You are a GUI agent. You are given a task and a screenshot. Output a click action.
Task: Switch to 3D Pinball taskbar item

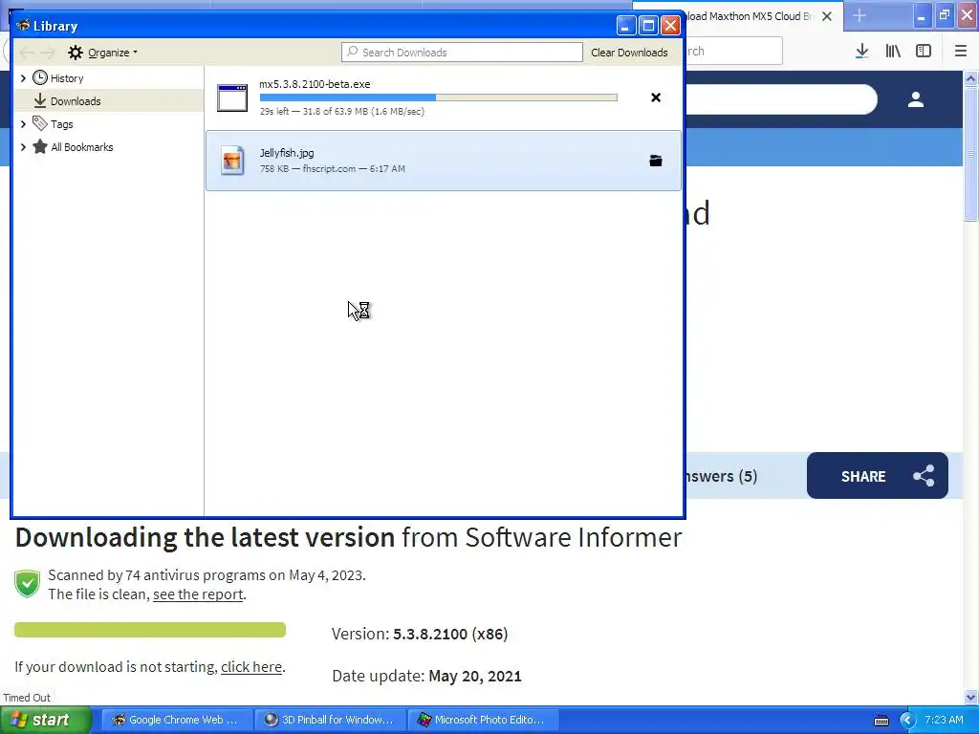pos(330,720)
